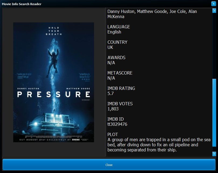
Task: Click the Movie Info Search Reader title
Action: coord(22,4)
